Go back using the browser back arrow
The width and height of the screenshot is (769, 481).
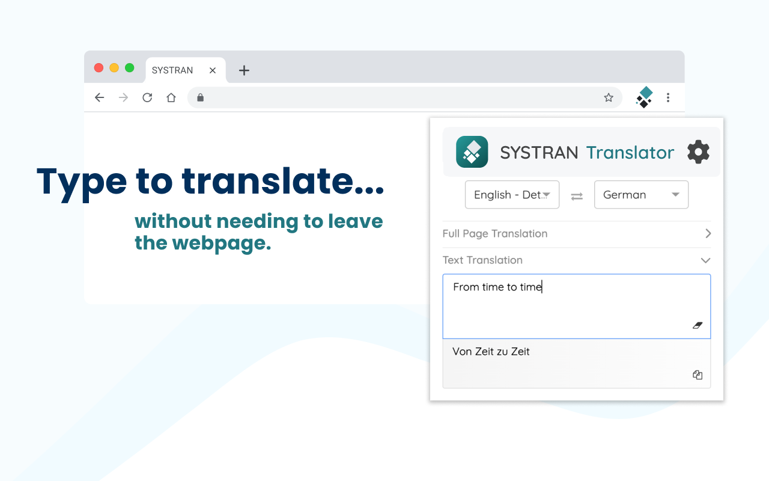(x=99, y=97)
